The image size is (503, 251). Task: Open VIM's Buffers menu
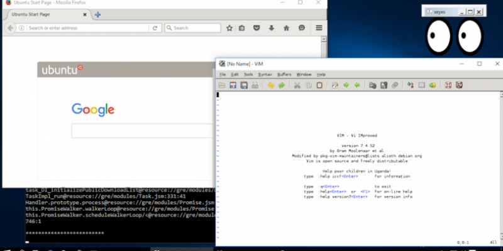click(284, 75)
